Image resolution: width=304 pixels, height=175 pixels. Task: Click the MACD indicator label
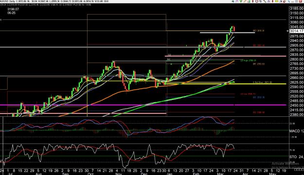point(297,131)
